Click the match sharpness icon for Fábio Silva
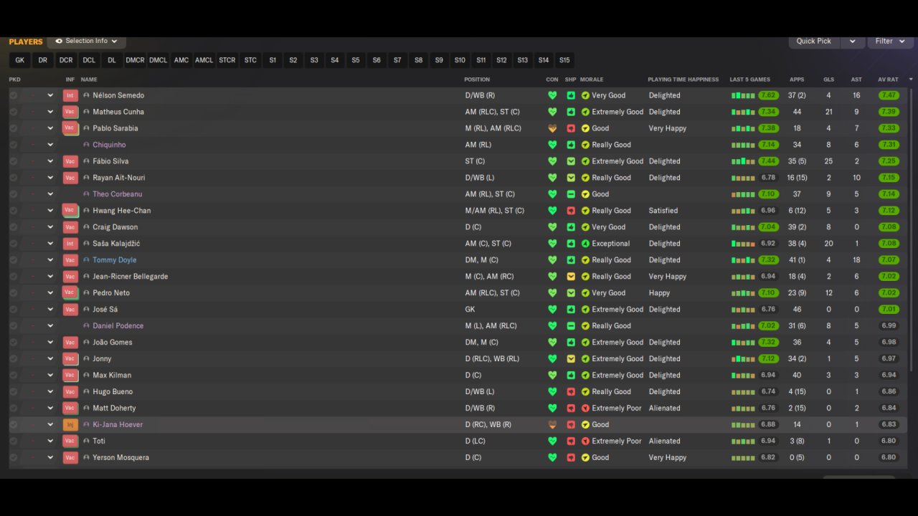 571,161
